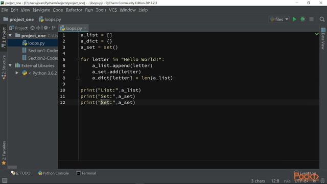Open the VCS menu
Screen dimensions: 327x184
(x=113, y=10)
